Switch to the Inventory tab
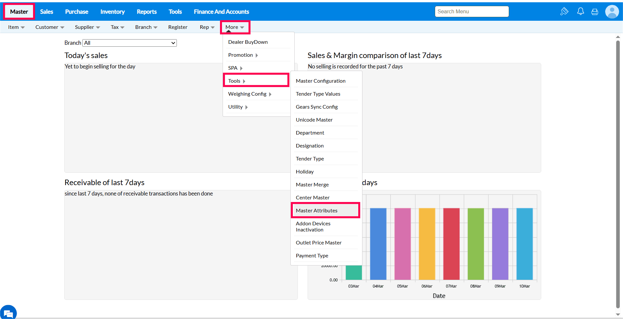Image resolution: width=623 pixels, height=319 pixels. point(112,12)
